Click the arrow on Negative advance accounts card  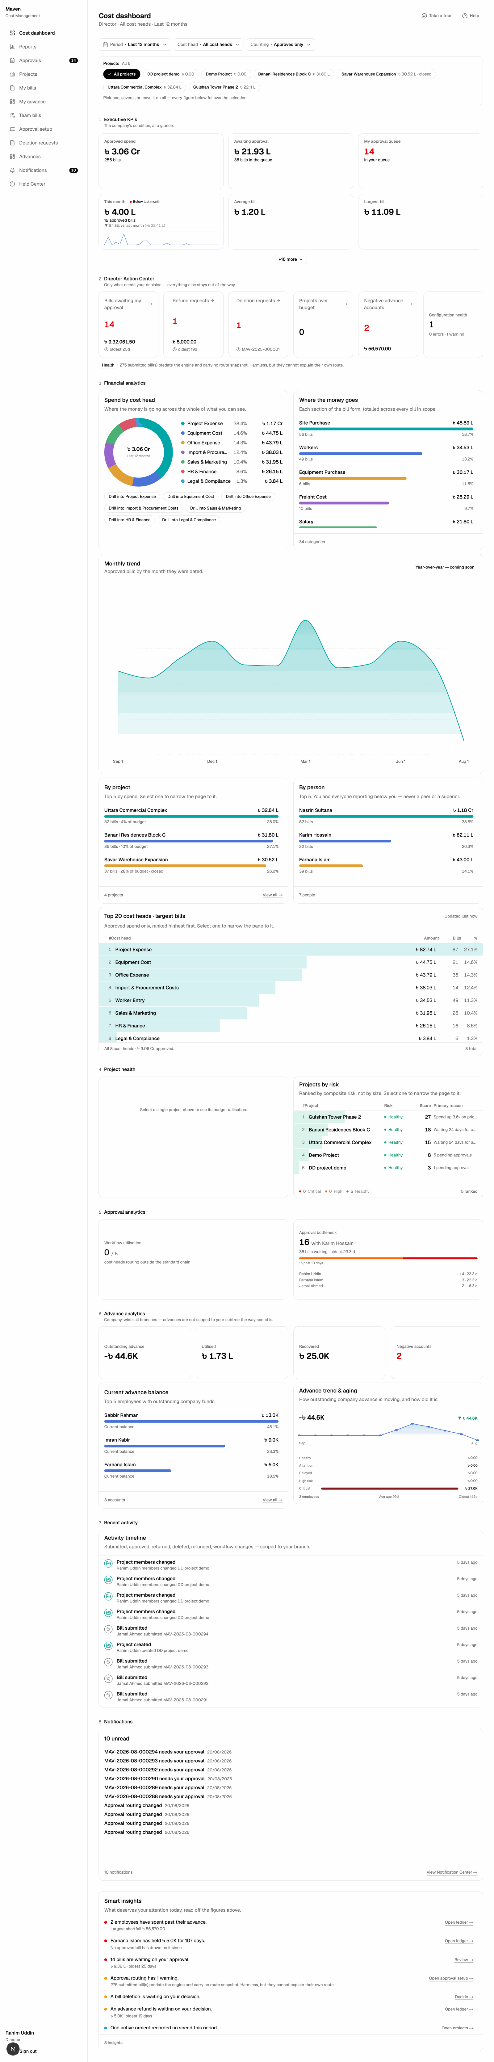412,304
